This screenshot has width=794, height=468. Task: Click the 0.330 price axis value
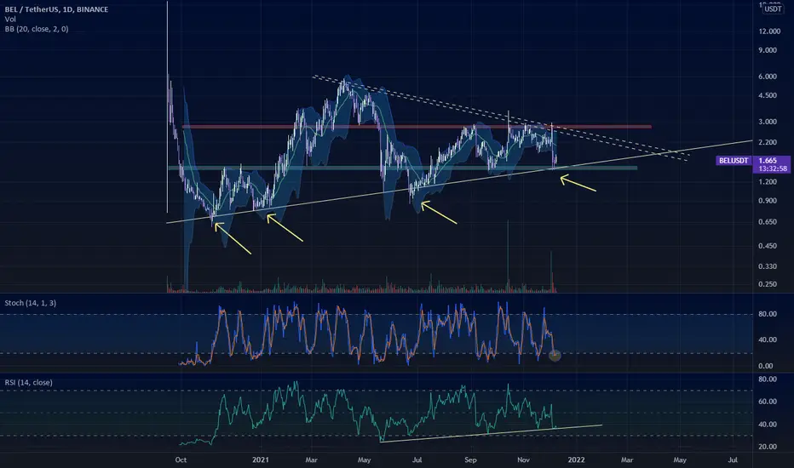pos(768,266)
